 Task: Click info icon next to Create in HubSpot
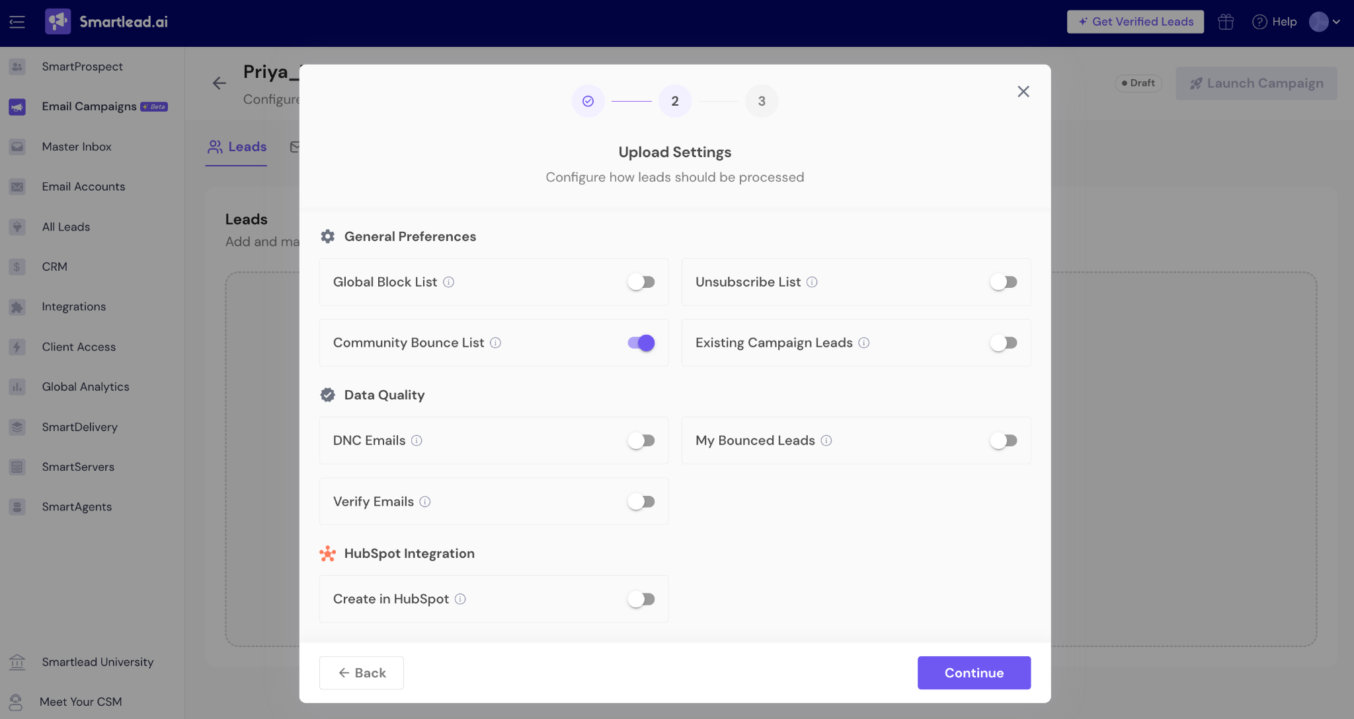(x=460, y=599)
